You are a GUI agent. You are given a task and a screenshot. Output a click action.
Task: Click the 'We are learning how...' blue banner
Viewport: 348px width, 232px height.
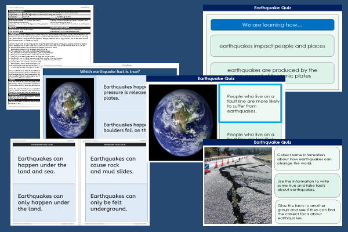273,25
